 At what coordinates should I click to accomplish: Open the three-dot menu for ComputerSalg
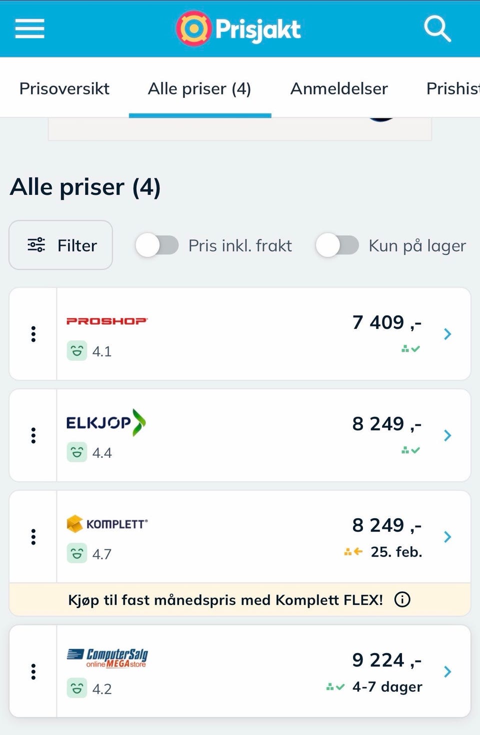pos(33,672)
